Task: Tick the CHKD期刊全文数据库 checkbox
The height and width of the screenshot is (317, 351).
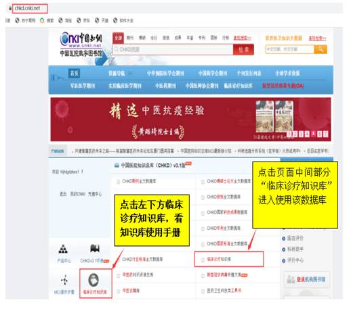Action: 118,182
